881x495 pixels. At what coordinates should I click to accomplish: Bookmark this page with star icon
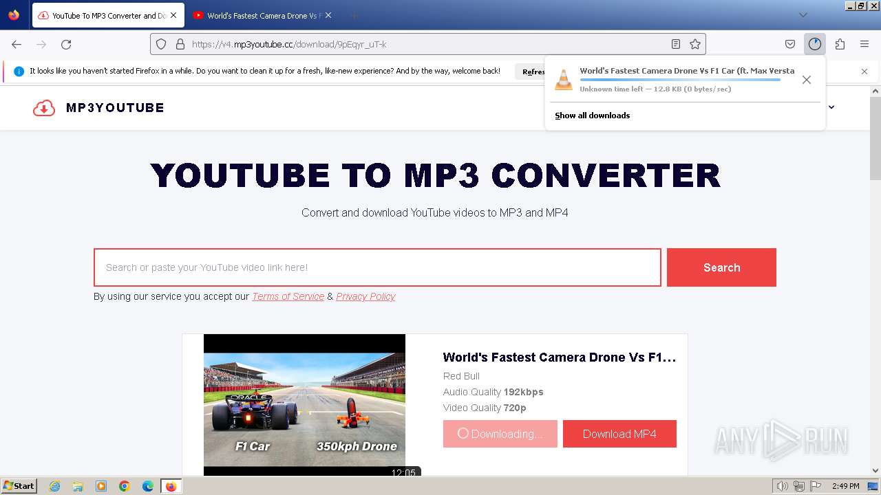pyautogui.click(x=695, y=44)
